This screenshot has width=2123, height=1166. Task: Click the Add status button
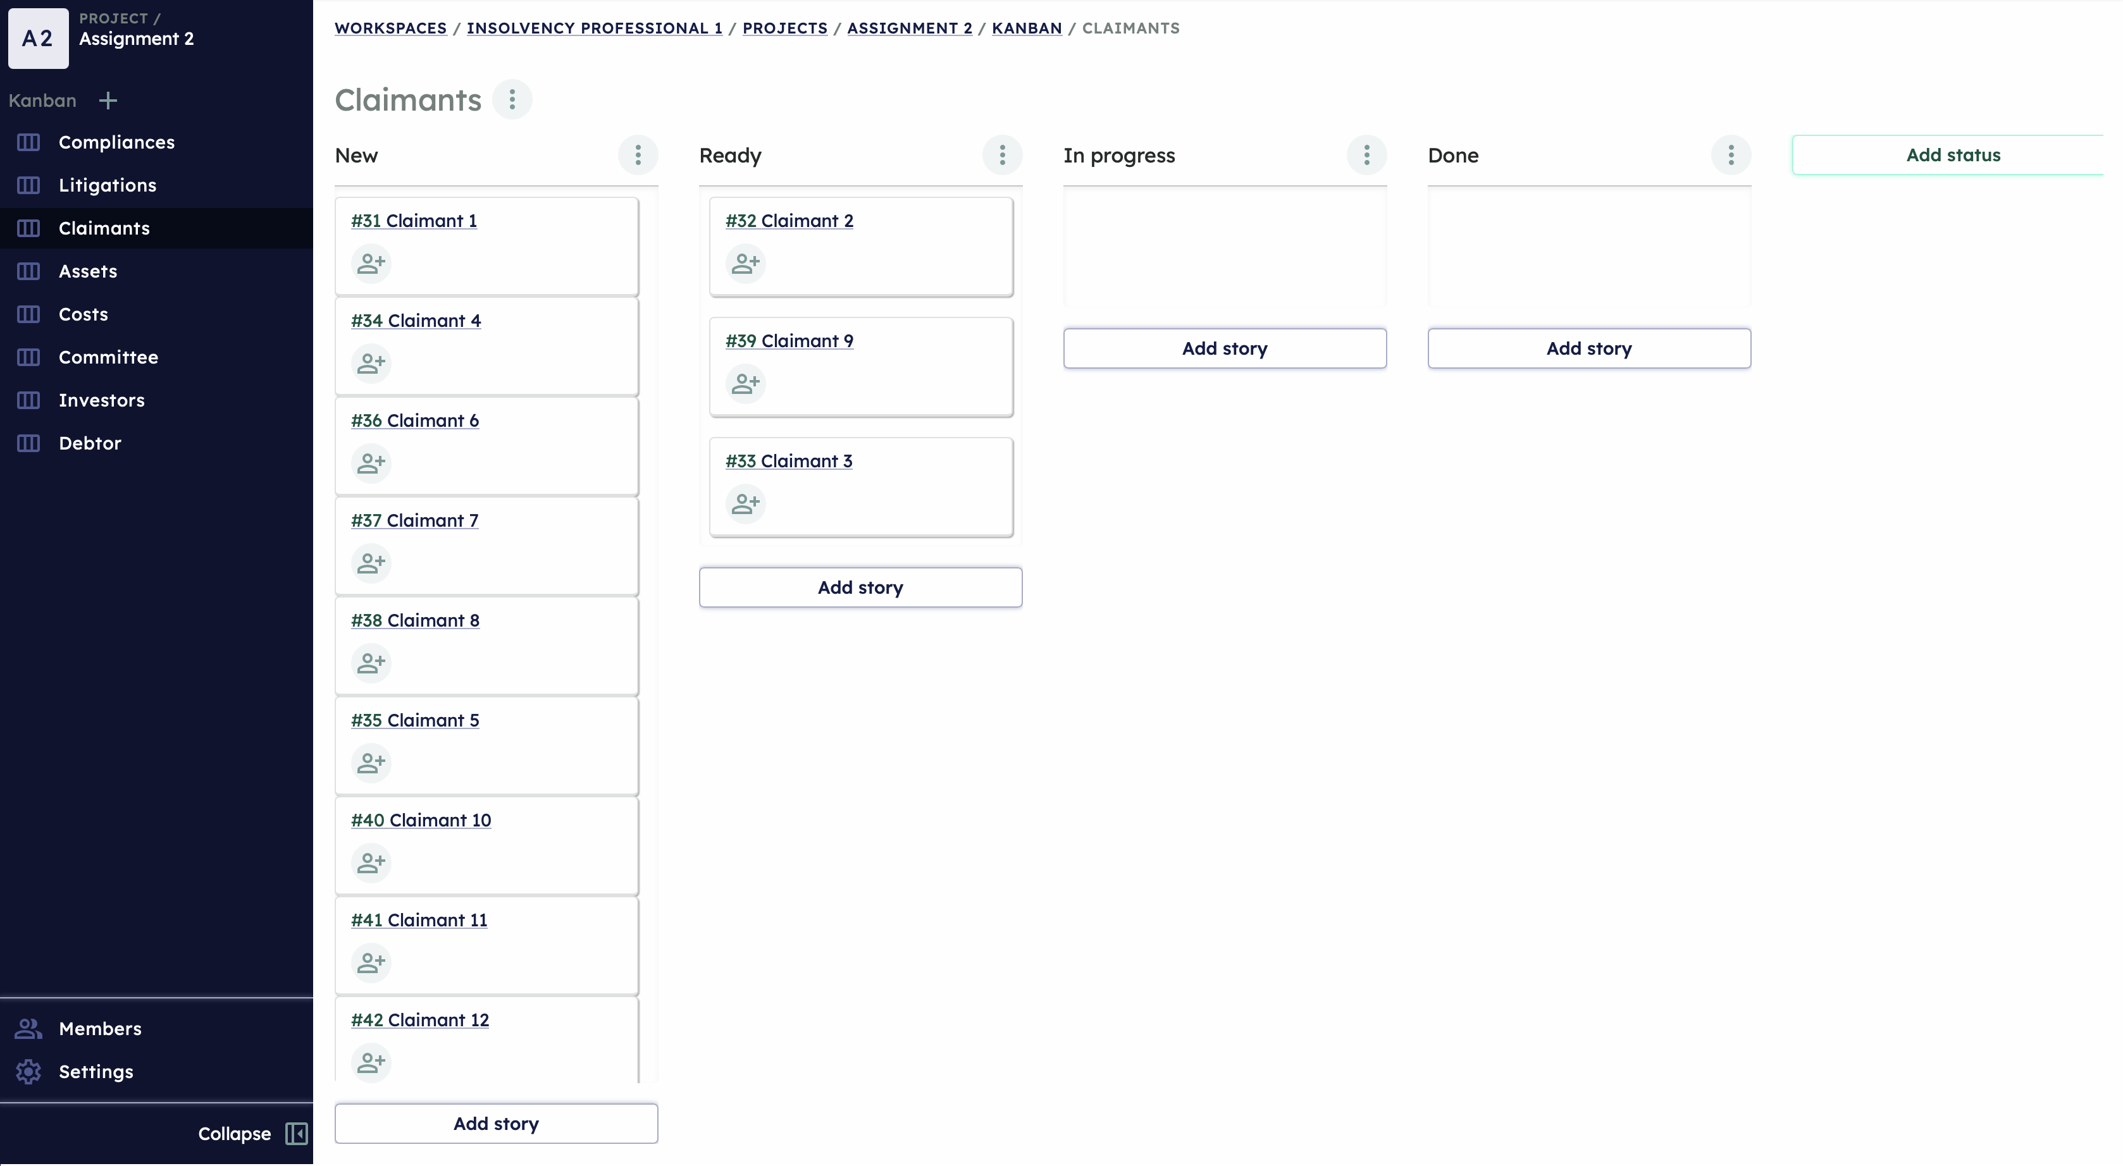tap(1952, 155)
